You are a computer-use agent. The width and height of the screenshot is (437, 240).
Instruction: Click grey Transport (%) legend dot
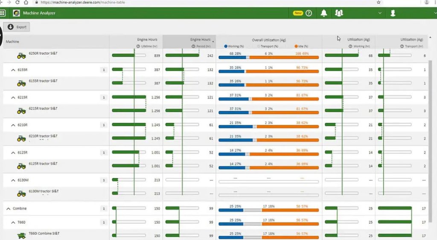point(259,46)
